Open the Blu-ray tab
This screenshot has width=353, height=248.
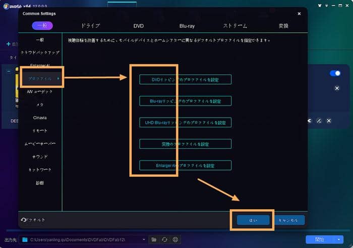click(x=187, y=26)
